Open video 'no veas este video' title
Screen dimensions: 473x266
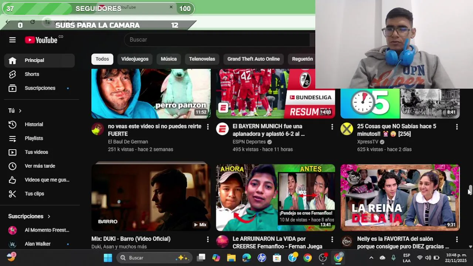pos(154,130)
